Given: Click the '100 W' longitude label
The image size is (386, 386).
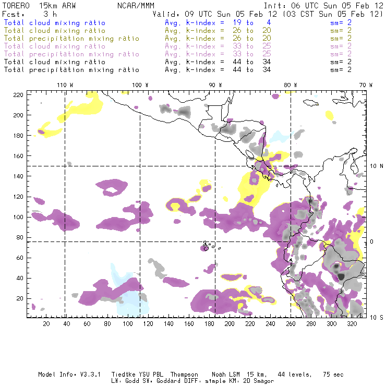Looking at the screenshot, I should click(x=140, y=85).
